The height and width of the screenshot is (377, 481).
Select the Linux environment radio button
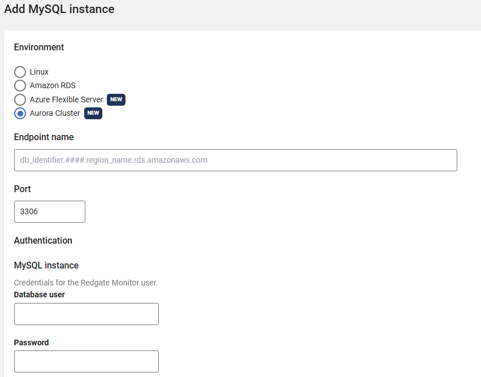pos(20,72)
